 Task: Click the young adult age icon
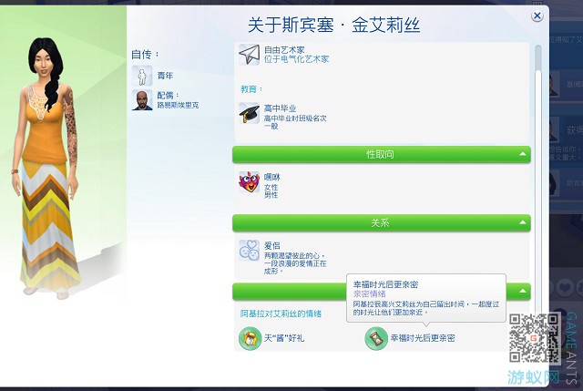click(x=142, y=76)
